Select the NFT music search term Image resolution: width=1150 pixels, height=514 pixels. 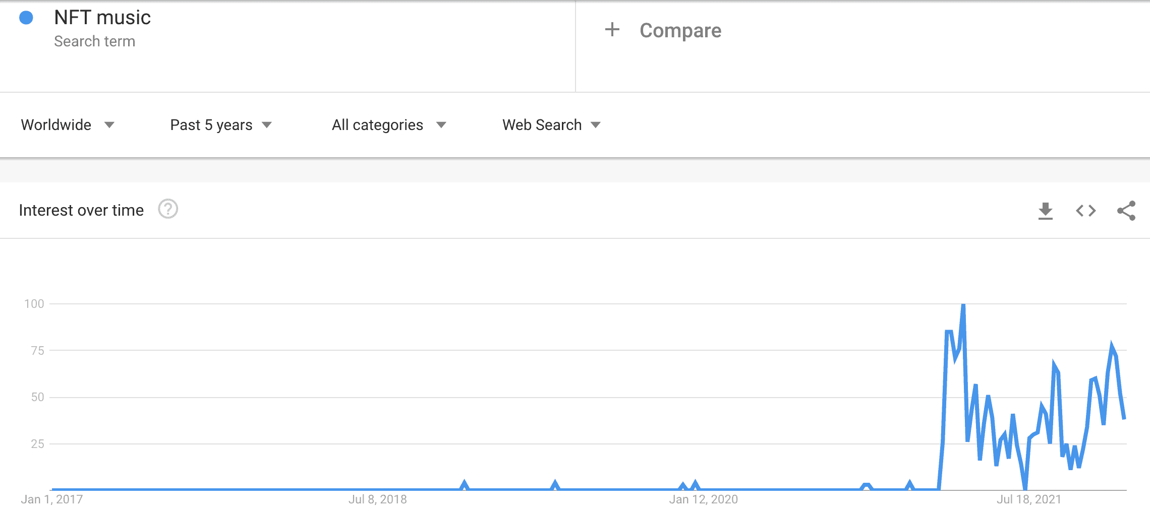103,17
